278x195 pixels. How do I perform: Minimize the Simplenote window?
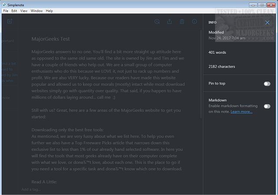click(253, 5)
